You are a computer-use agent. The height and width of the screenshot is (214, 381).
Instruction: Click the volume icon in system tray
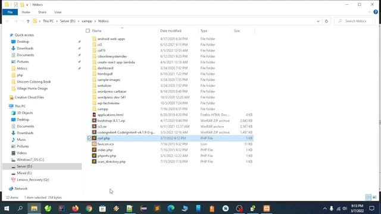click(345, 209)
